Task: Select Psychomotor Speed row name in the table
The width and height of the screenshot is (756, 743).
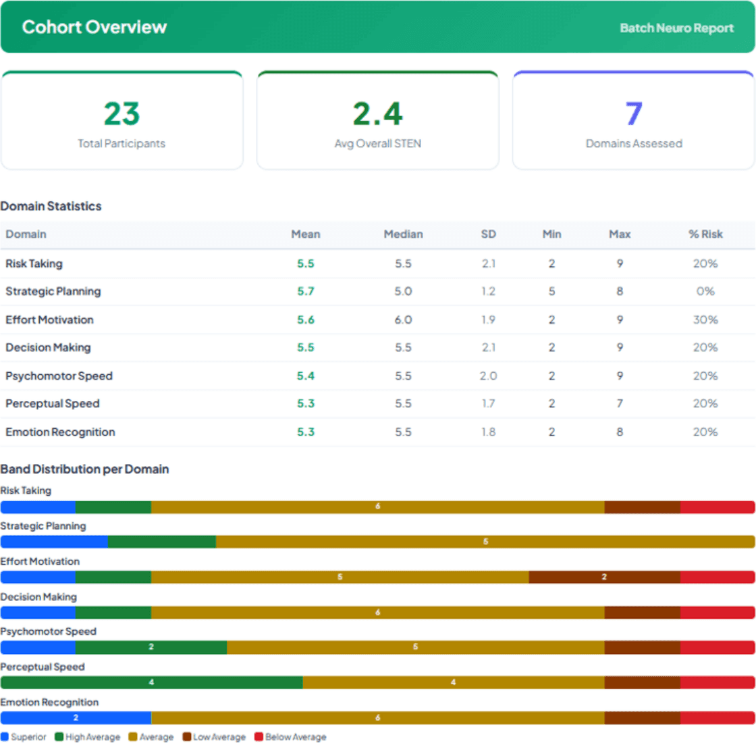Action: [x=59, y=376]
